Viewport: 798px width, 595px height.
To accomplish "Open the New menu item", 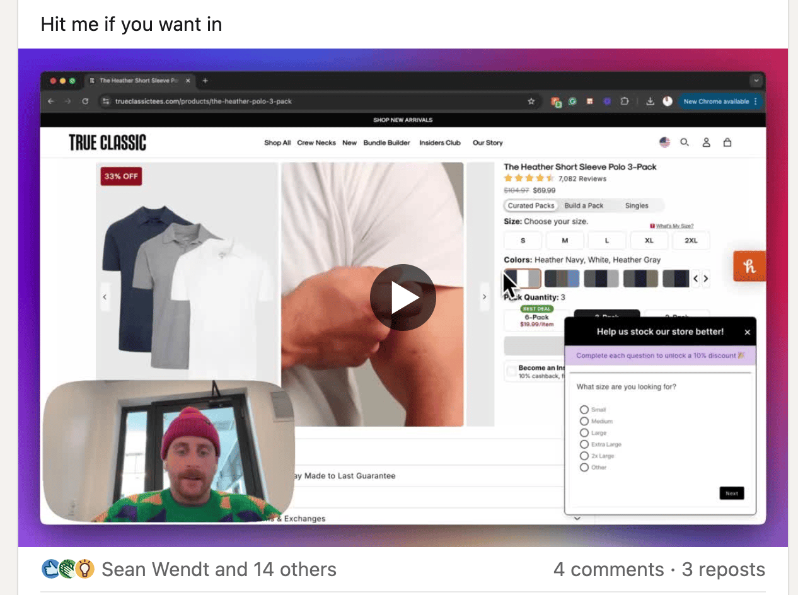I will (x=350, y=143).
